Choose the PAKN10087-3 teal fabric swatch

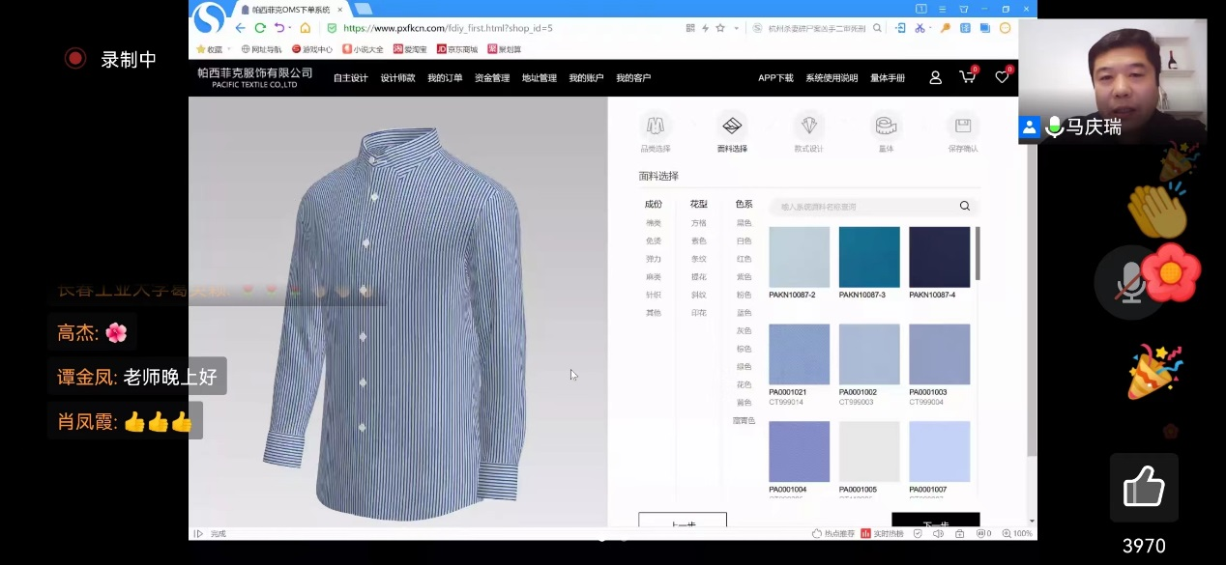[869, 257]
